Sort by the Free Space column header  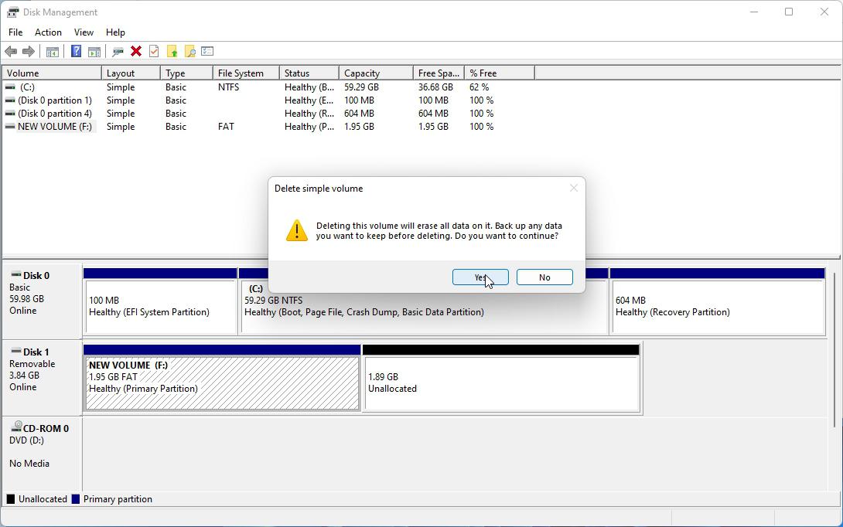click(439, 73)
